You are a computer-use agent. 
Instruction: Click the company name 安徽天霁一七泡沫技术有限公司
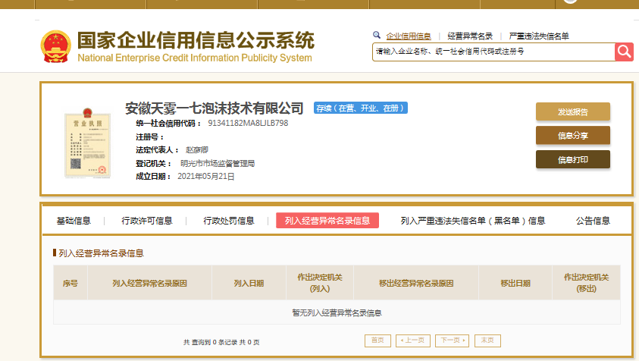point(214,108)
